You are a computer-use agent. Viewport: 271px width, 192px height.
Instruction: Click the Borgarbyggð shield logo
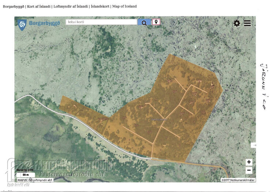click(22, 24)
